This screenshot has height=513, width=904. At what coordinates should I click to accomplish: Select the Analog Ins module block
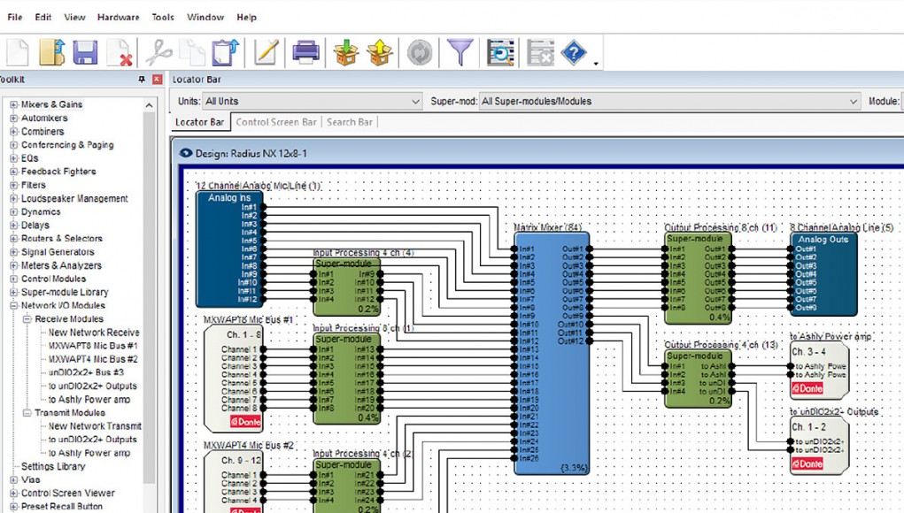point(229,249)
